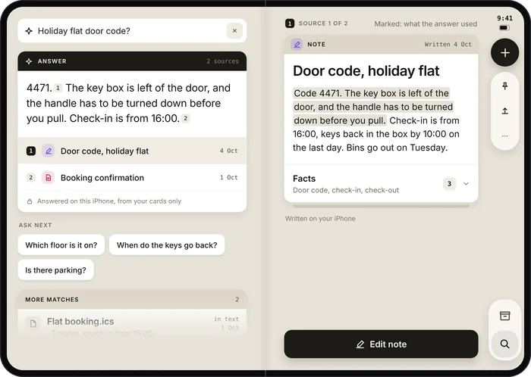Viewport: 531px width, 377px height.
Task: Click the sparkle icon in the search field
Action: 29,31
